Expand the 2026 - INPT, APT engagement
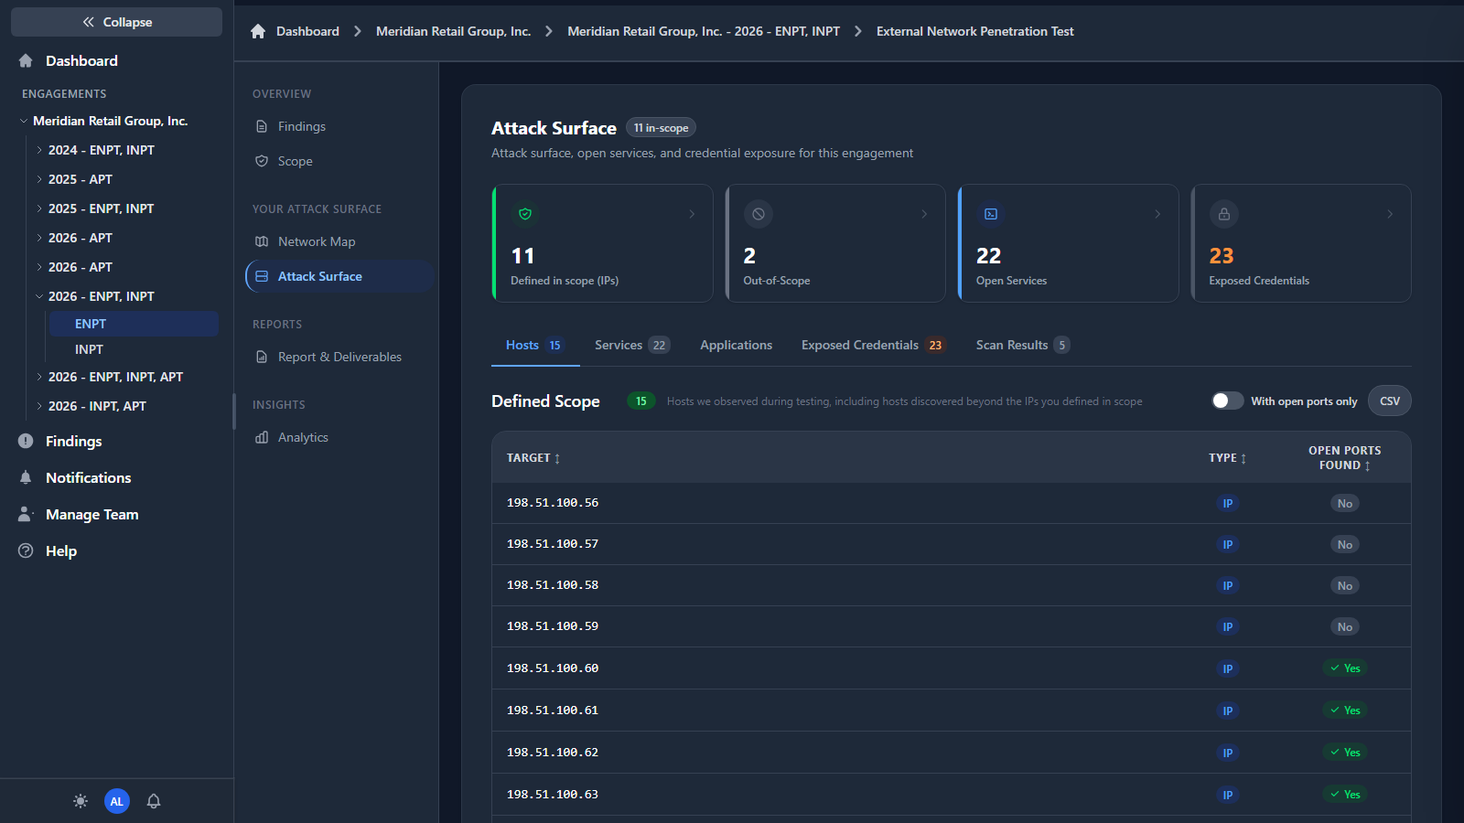 [x=39, y=406]
